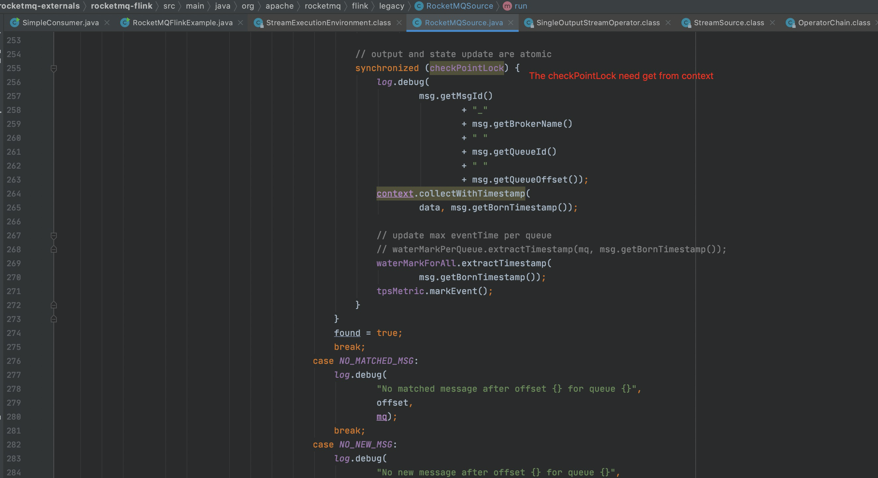Close the StreamSource.class tab
The width and height of the screenshot is (878, 478).
tap(772, 23)
